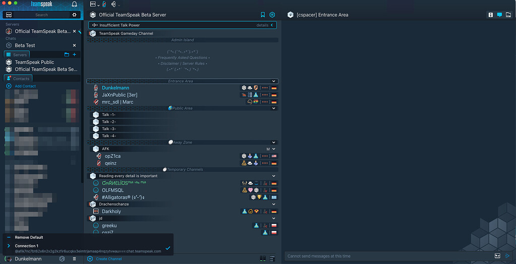The height and width of the screenshot is (264, 516).
Task: Open the notifications bell
Action: (75, 4)
